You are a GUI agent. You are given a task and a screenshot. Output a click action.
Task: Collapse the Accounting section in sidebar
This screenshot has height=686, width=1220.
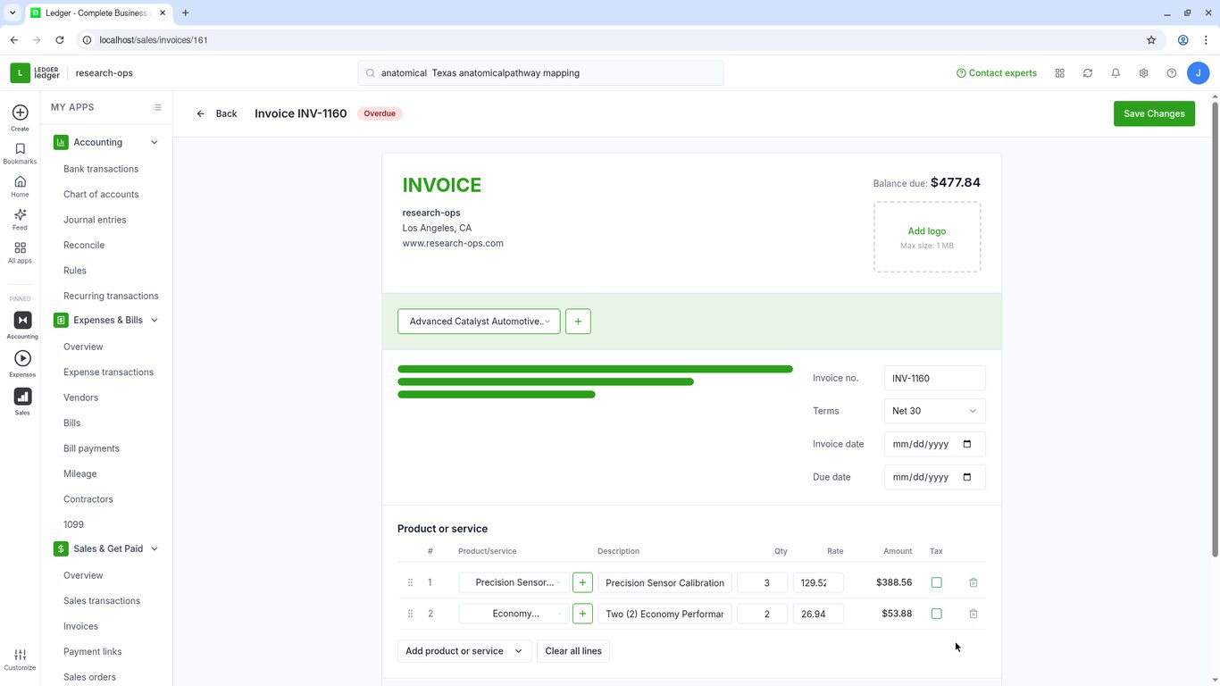pos(155,142)
